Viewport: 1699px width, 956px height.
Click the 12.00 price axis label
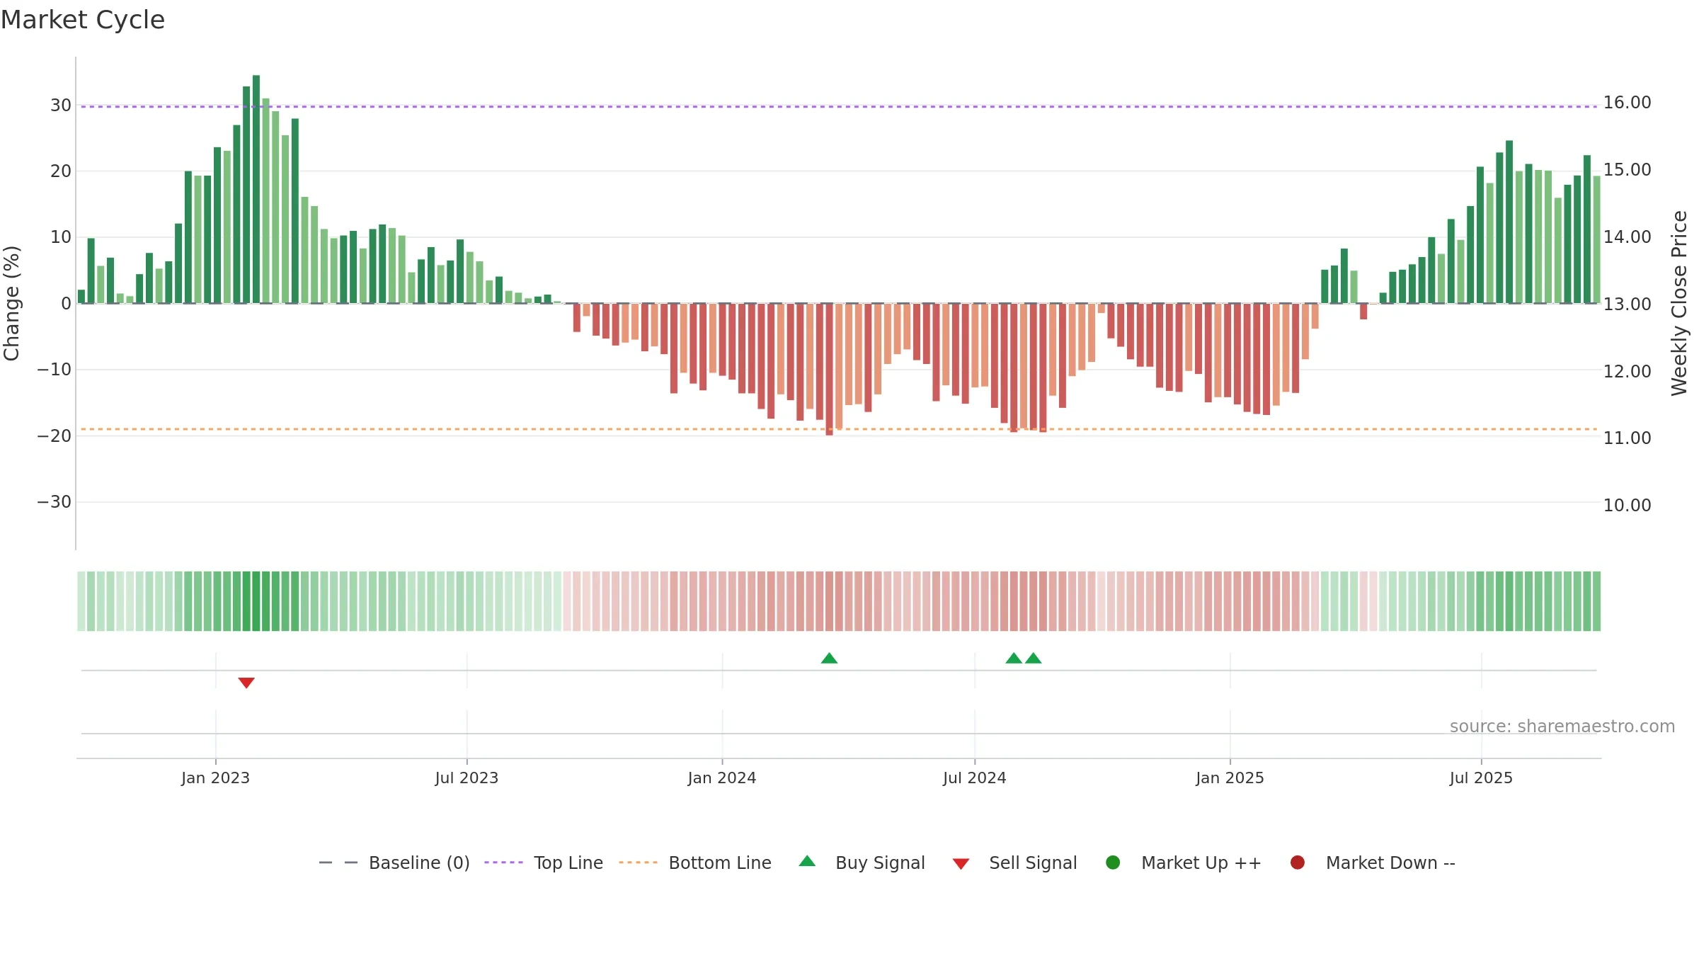(1627, 371)
